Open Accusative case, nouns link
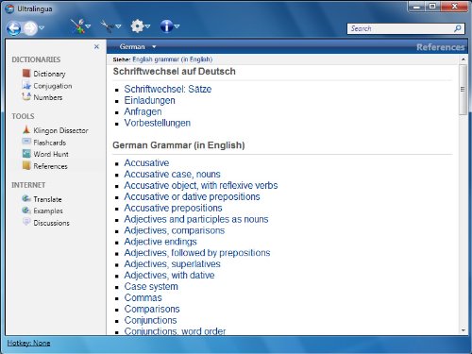This screenshot has height=354, width=472. (172, 175)
